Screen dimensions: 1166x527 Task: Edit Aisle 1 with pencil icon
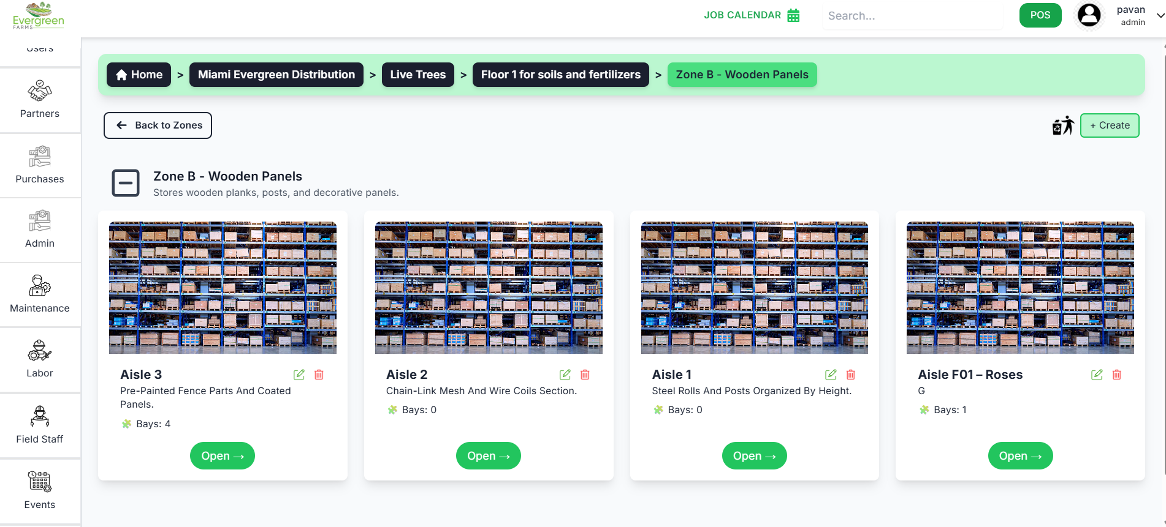[x=831, y=375]
